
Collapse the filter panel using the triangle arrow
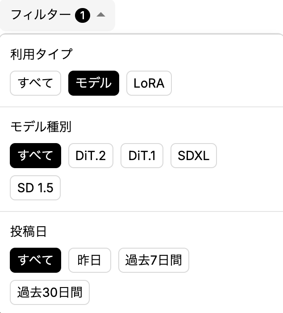pos(101,15)
